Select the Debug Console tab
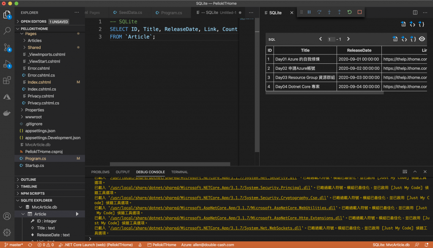Image resolution: width=433 pixels, height=248 pixels. [x=150, y=172]
